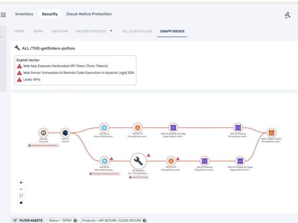Image resolution: width=298 pixels, height=223 pixels.
Task: Switch to the CSPM tab
Action: click(x=19, y=31)
